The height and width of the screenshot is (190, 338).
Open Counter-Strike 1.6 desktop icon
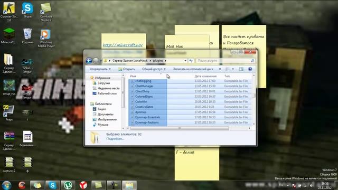pyautogui.click(x=9, y=12)
